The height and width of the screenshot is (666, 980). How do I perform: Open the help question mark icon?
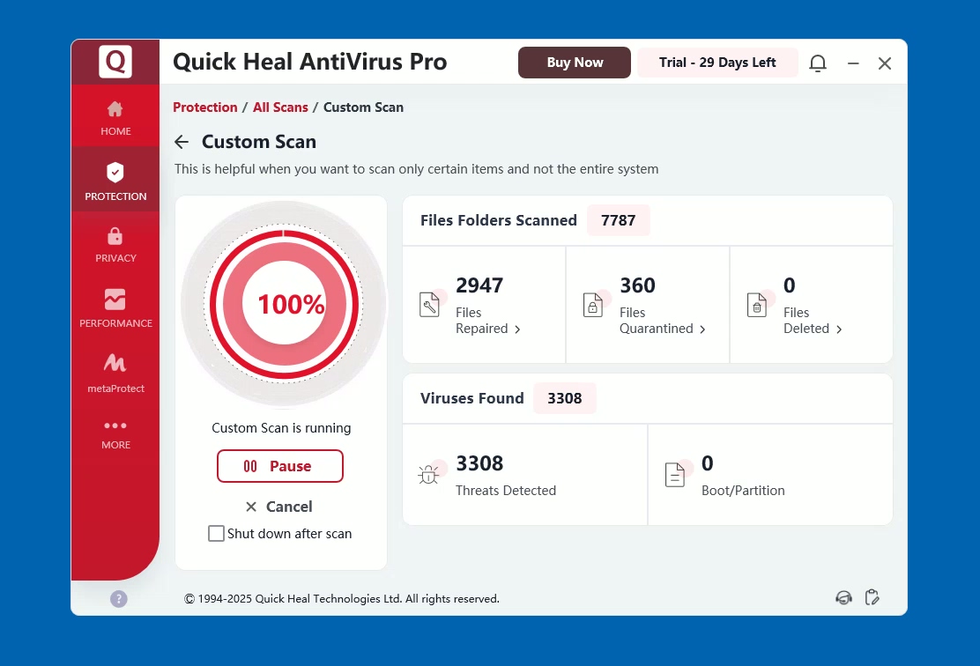click(x=119, y=599)
